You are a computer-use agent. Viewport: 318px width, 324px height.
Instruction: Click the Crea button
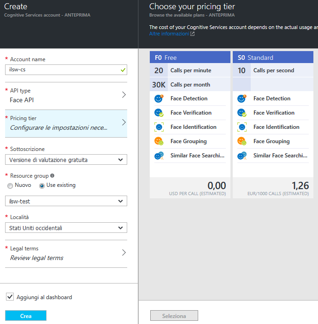pos(26,316)
